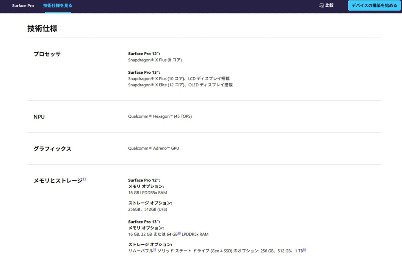Click 'Surface Pro 12":' heading in memory section
Viewport: 402px width, 258px height.
[144, 180]
